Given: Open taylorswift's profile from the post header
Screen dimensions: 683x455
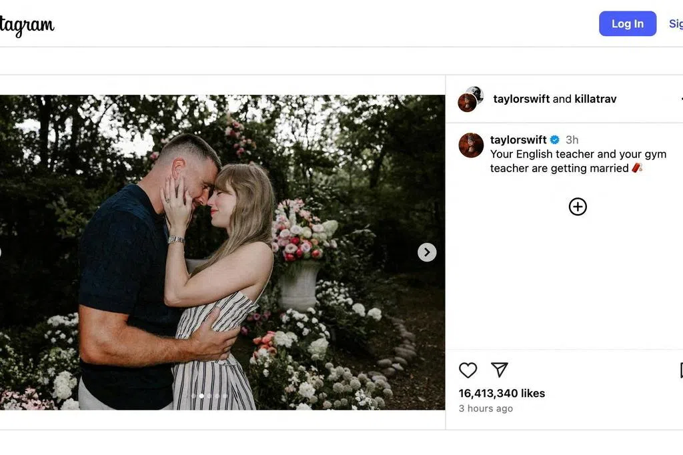Looking at the screenshot, I should pos(521,99).
